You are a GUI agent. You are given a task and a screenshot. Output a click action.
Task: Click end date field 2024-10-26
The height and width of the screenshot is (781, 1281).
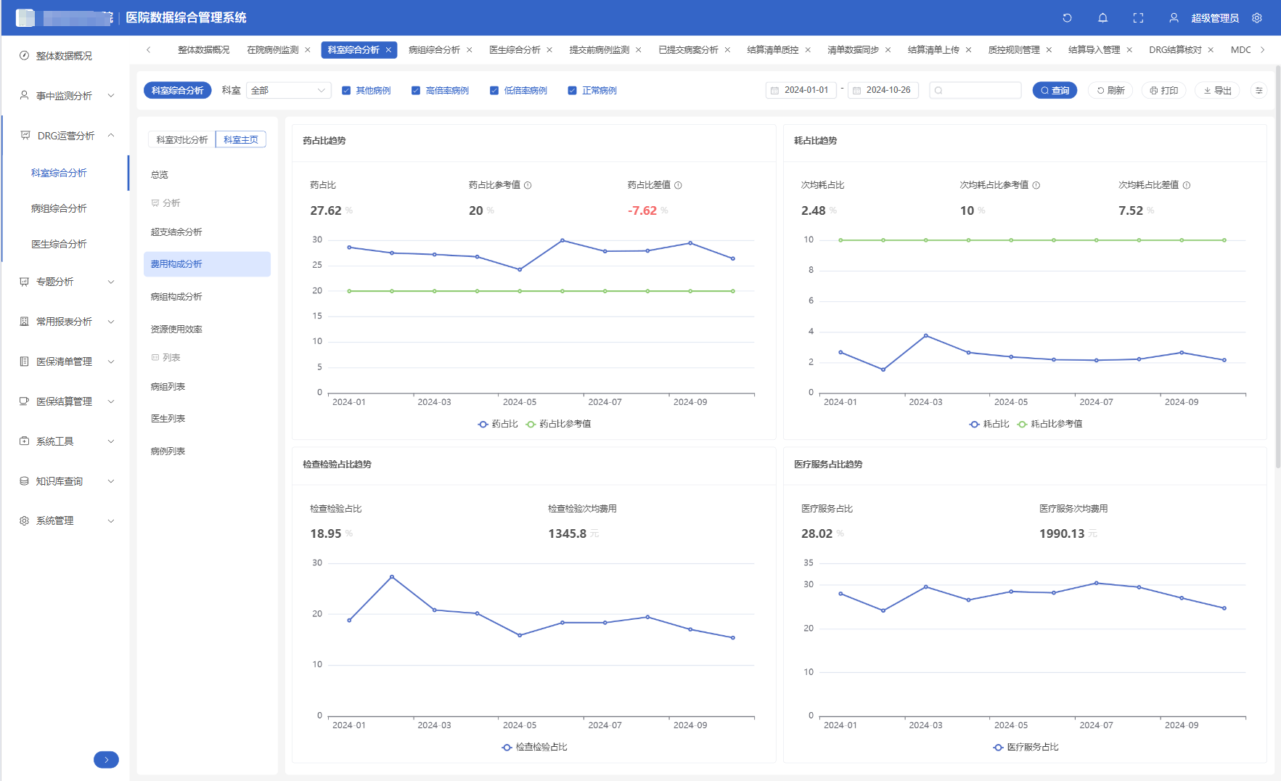point(883,91)
